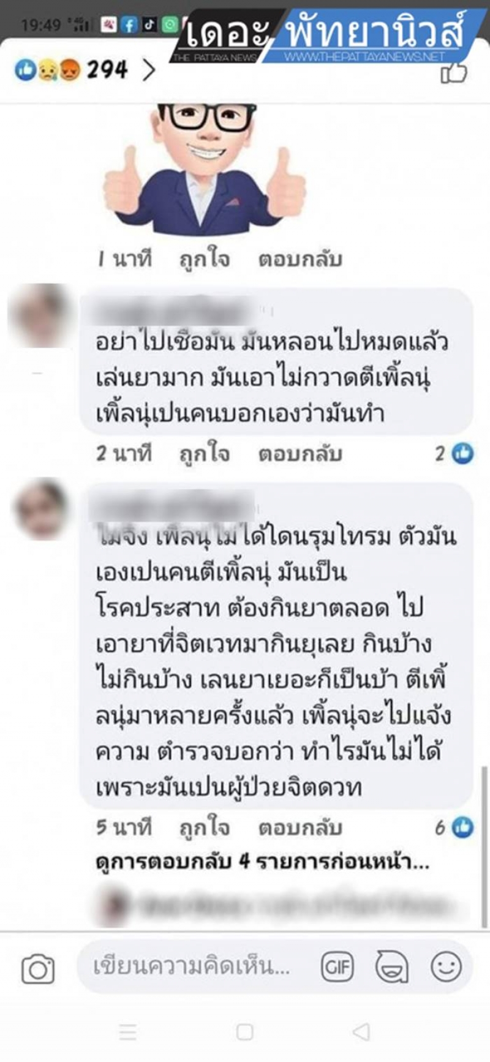Tap the thumbs-up like icon at top right

454,73
